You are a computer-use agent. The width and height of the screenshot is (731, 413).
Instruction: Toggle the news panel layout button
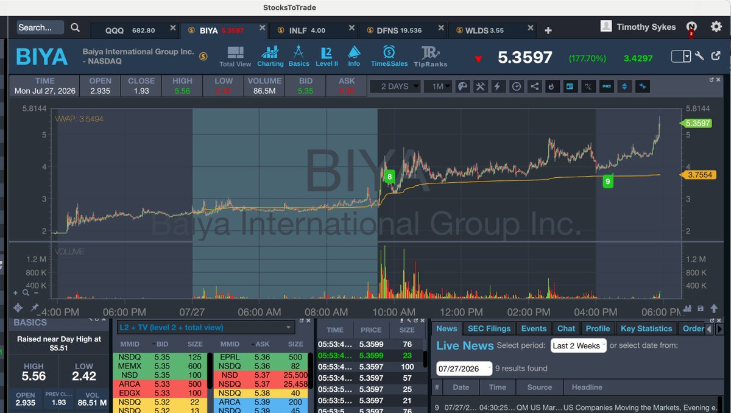pyautogui.click(x=570, y=86)
